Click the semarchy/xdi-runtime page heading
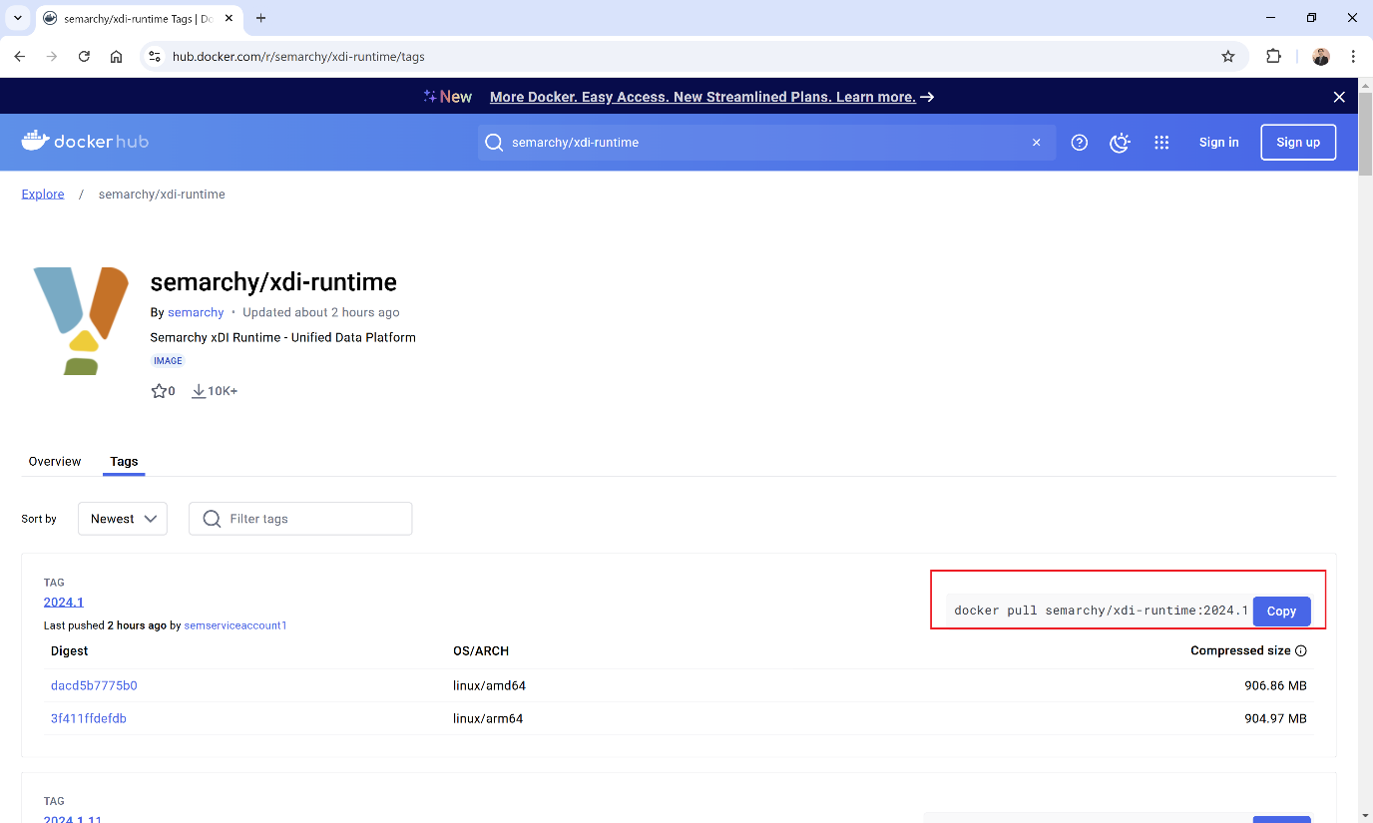 pos(273,282)
